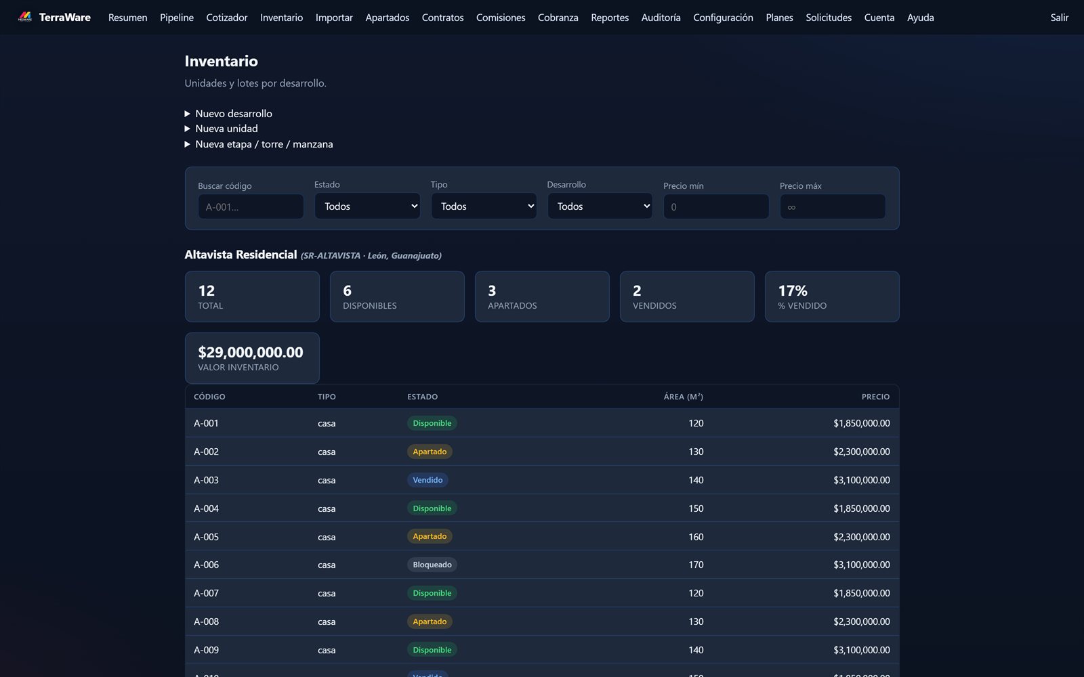Open Contratos section
The width and height of the screenshot is (1084, 677).
tap(442, 18)
